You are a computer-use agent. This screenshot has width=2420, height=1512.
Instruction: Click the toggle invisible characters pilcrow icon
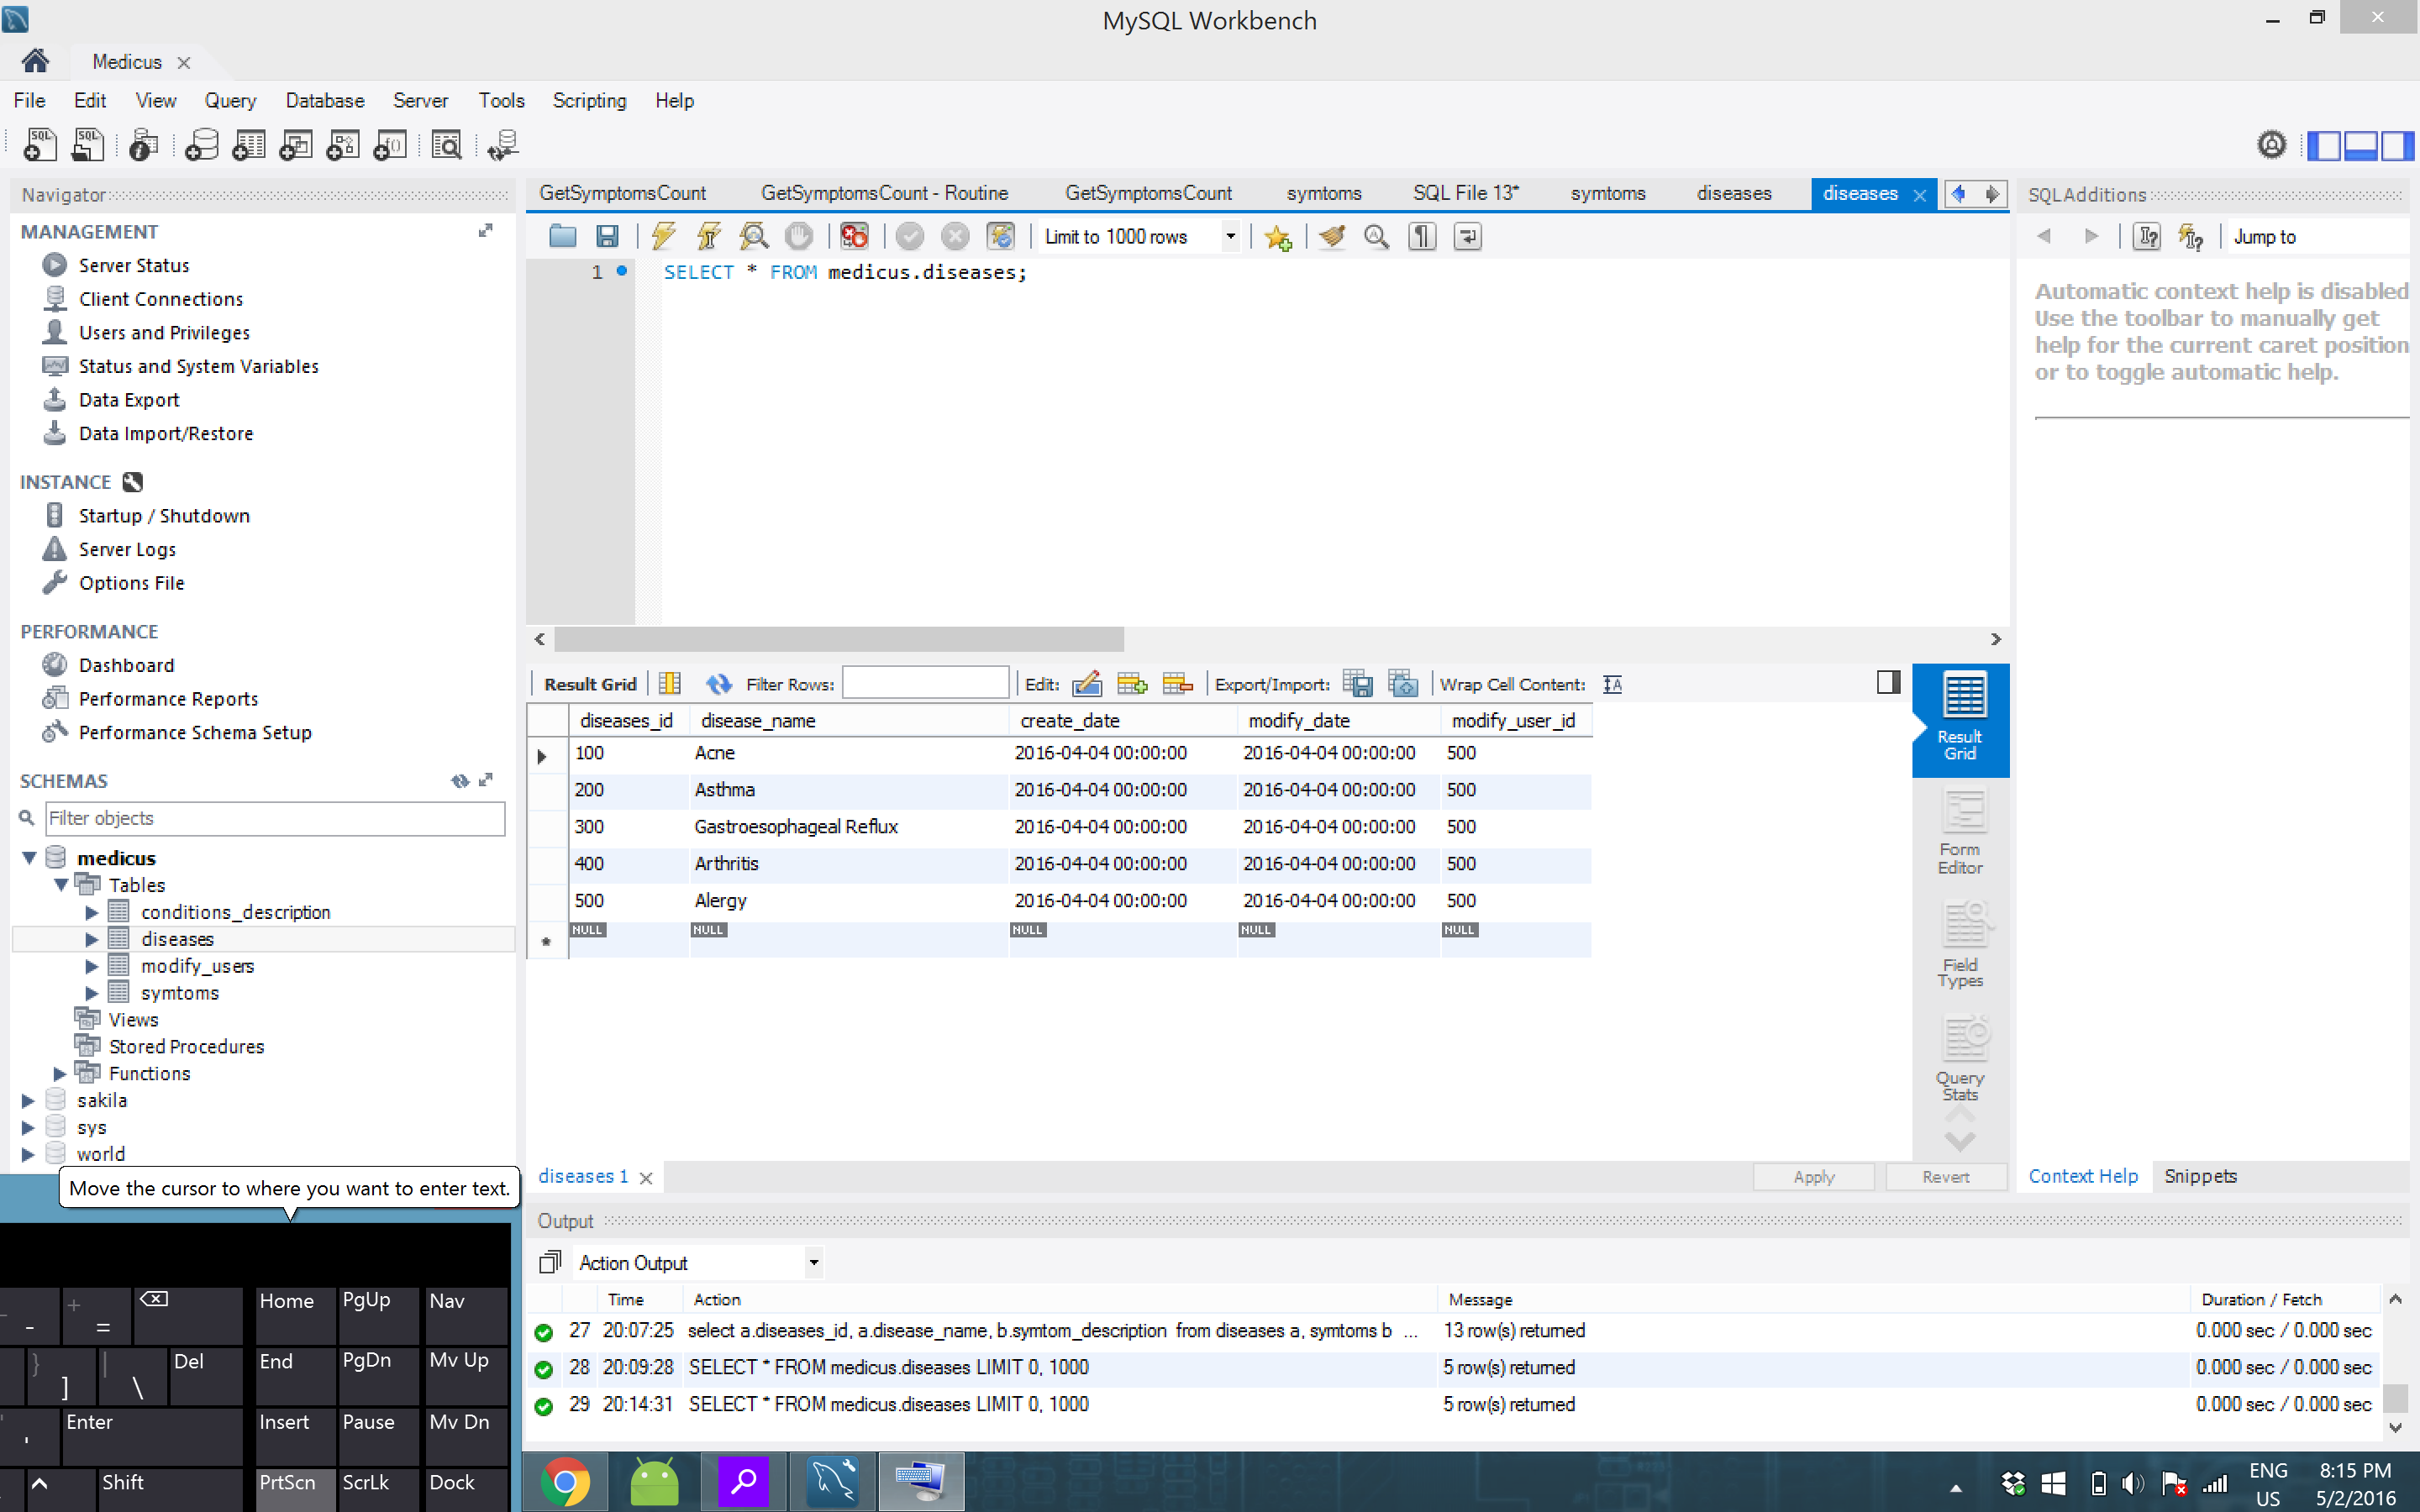pos(1422,237)
